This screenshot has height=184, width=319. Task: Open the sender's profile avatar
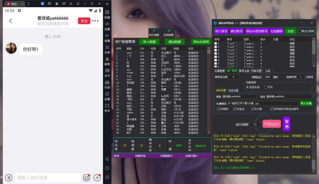11,48
